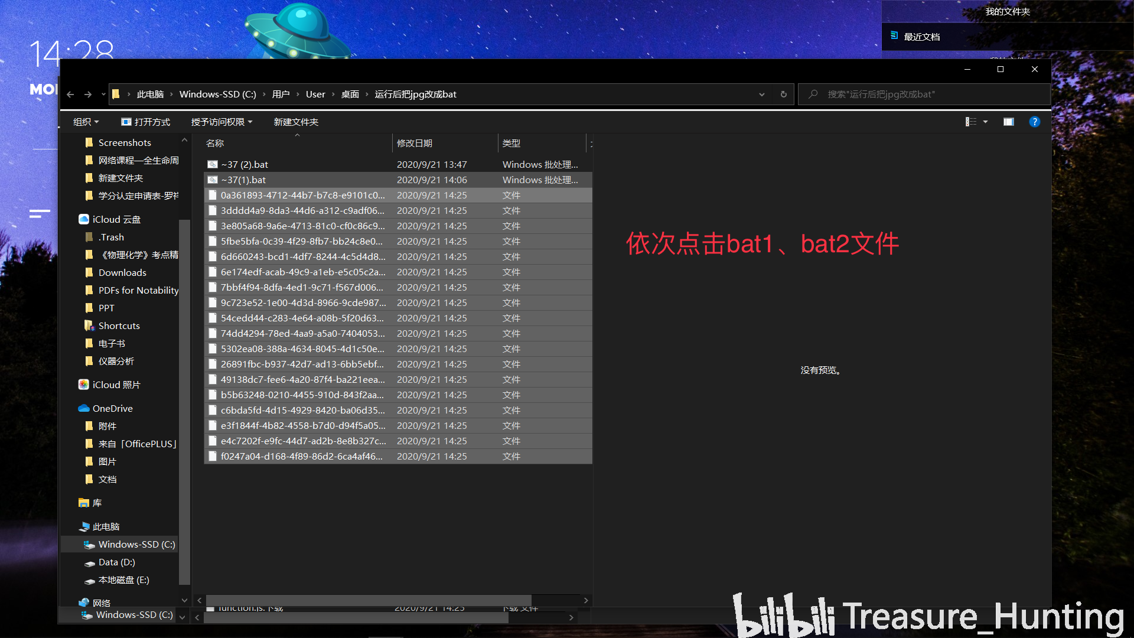Select the ~37(1).bat file
The height and width of the screenshot is (638, 1134).
pyautogui.click(x=243, y=180)
